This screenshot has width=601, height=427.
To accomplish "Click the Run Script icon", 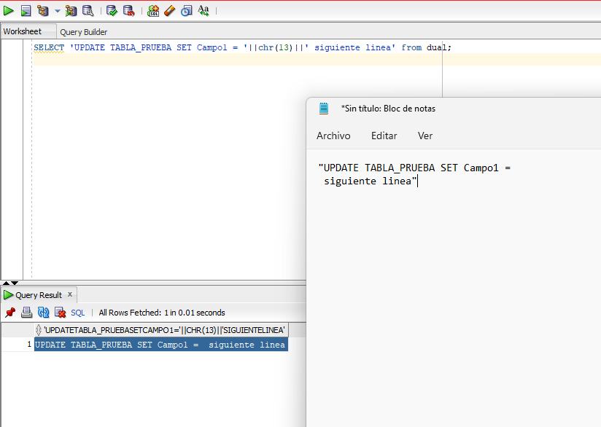I will coord(26,10).
